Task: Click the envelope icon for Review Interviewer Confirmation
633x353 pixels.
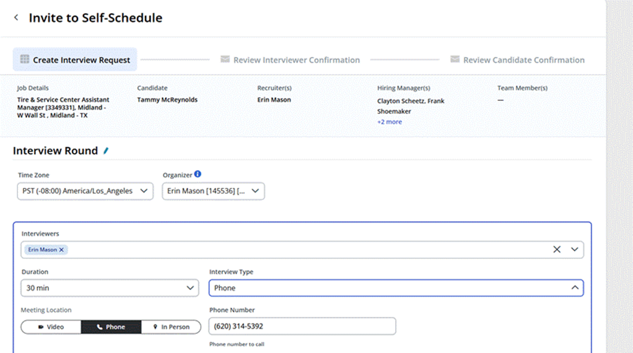Action: coord(224,59)
